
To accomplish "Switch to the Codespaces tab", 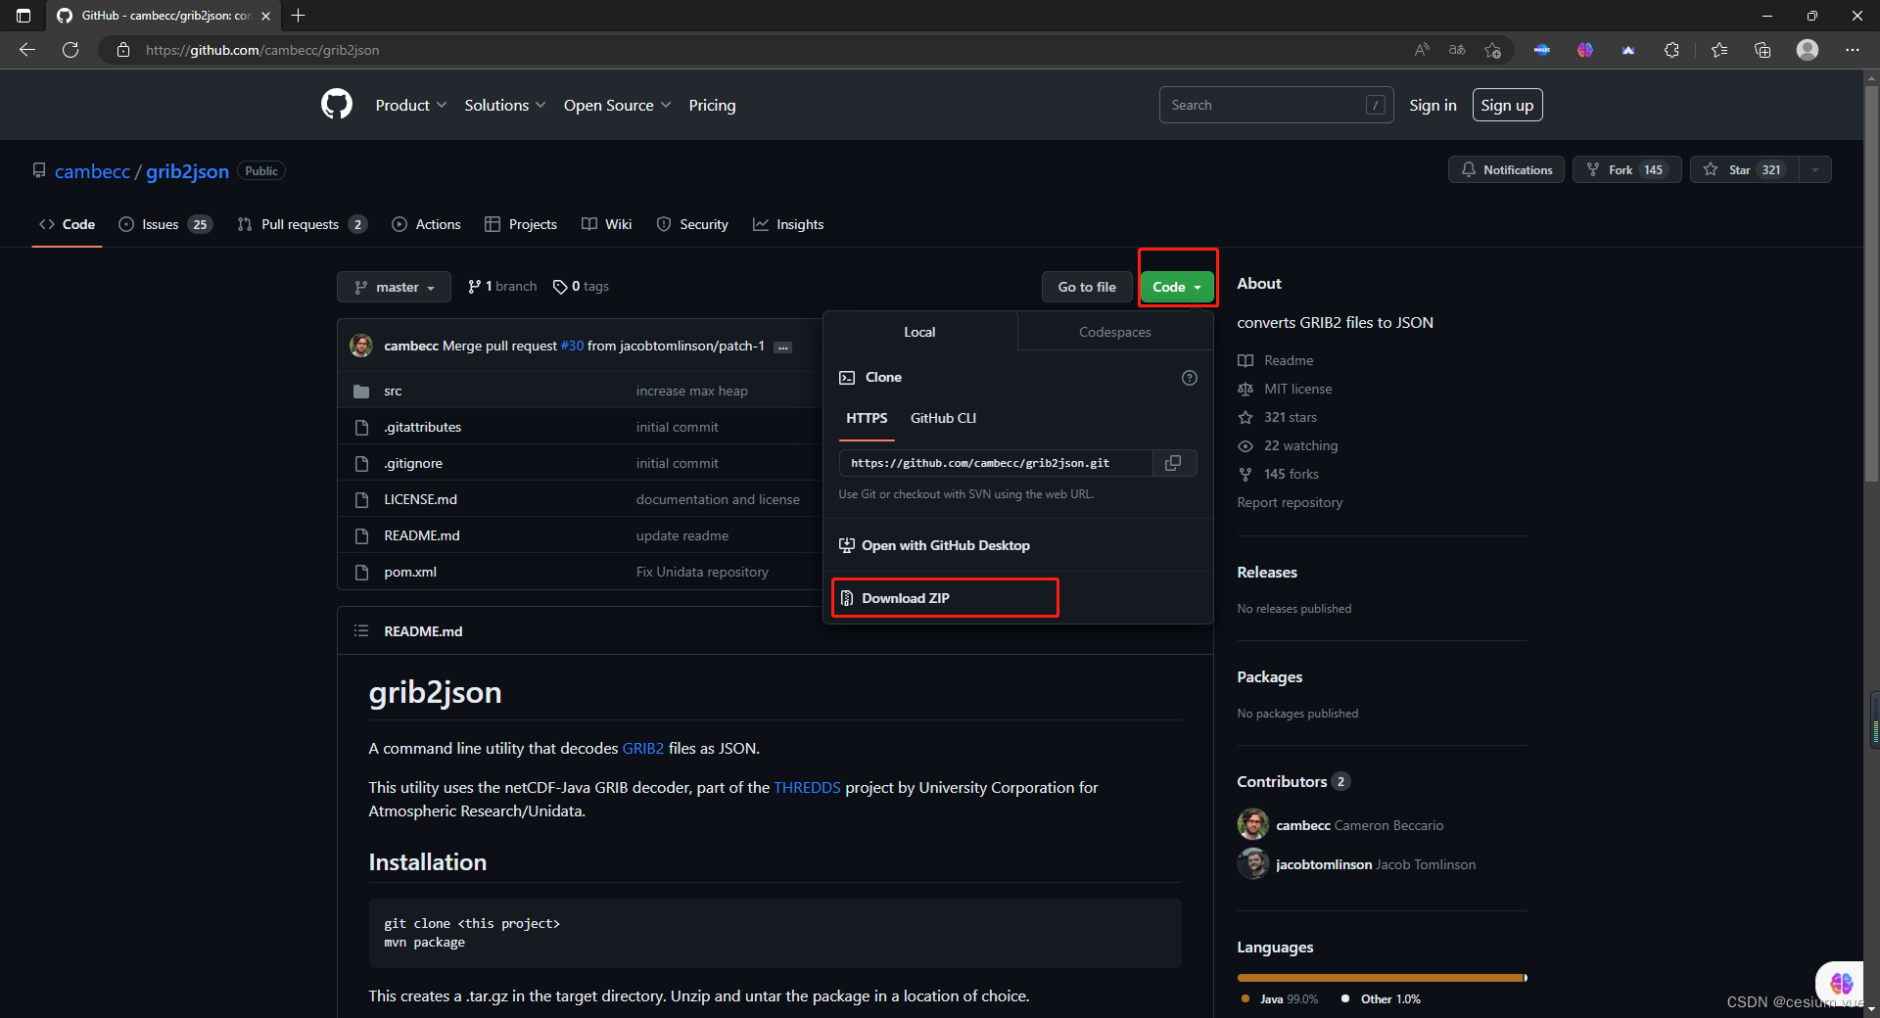I will [1114, 332].
